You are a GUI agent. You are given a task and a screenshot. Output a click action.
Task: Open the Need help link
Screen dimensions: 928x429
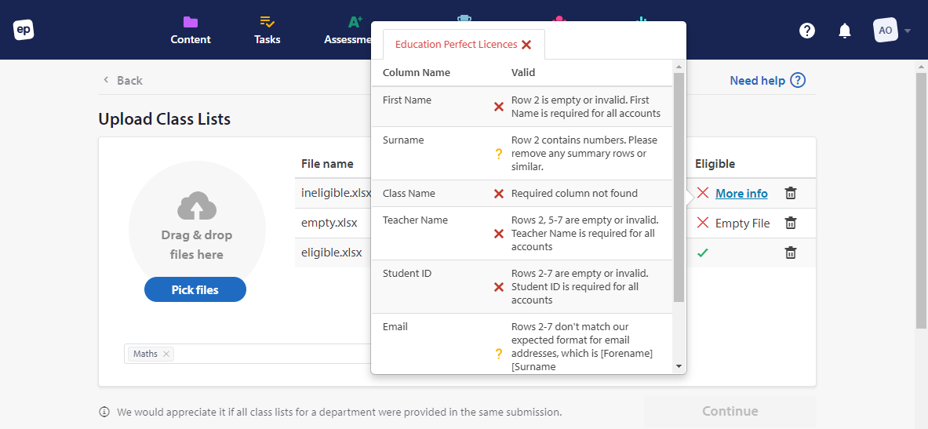point(767,80)
